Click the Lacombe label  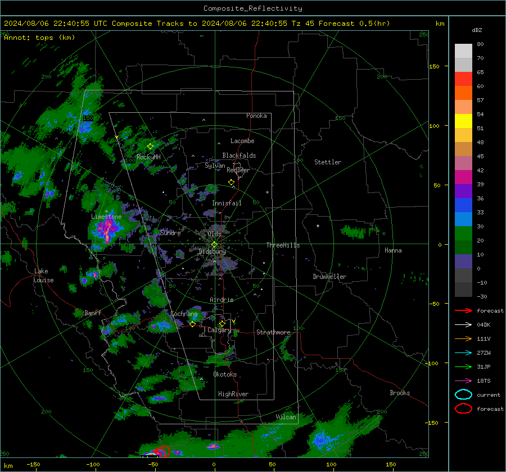242,141
